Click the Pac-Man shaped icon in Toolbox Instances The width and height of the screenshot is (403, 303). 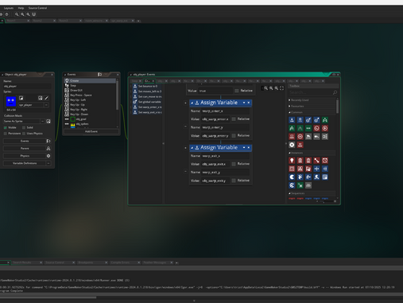point(292,177)
